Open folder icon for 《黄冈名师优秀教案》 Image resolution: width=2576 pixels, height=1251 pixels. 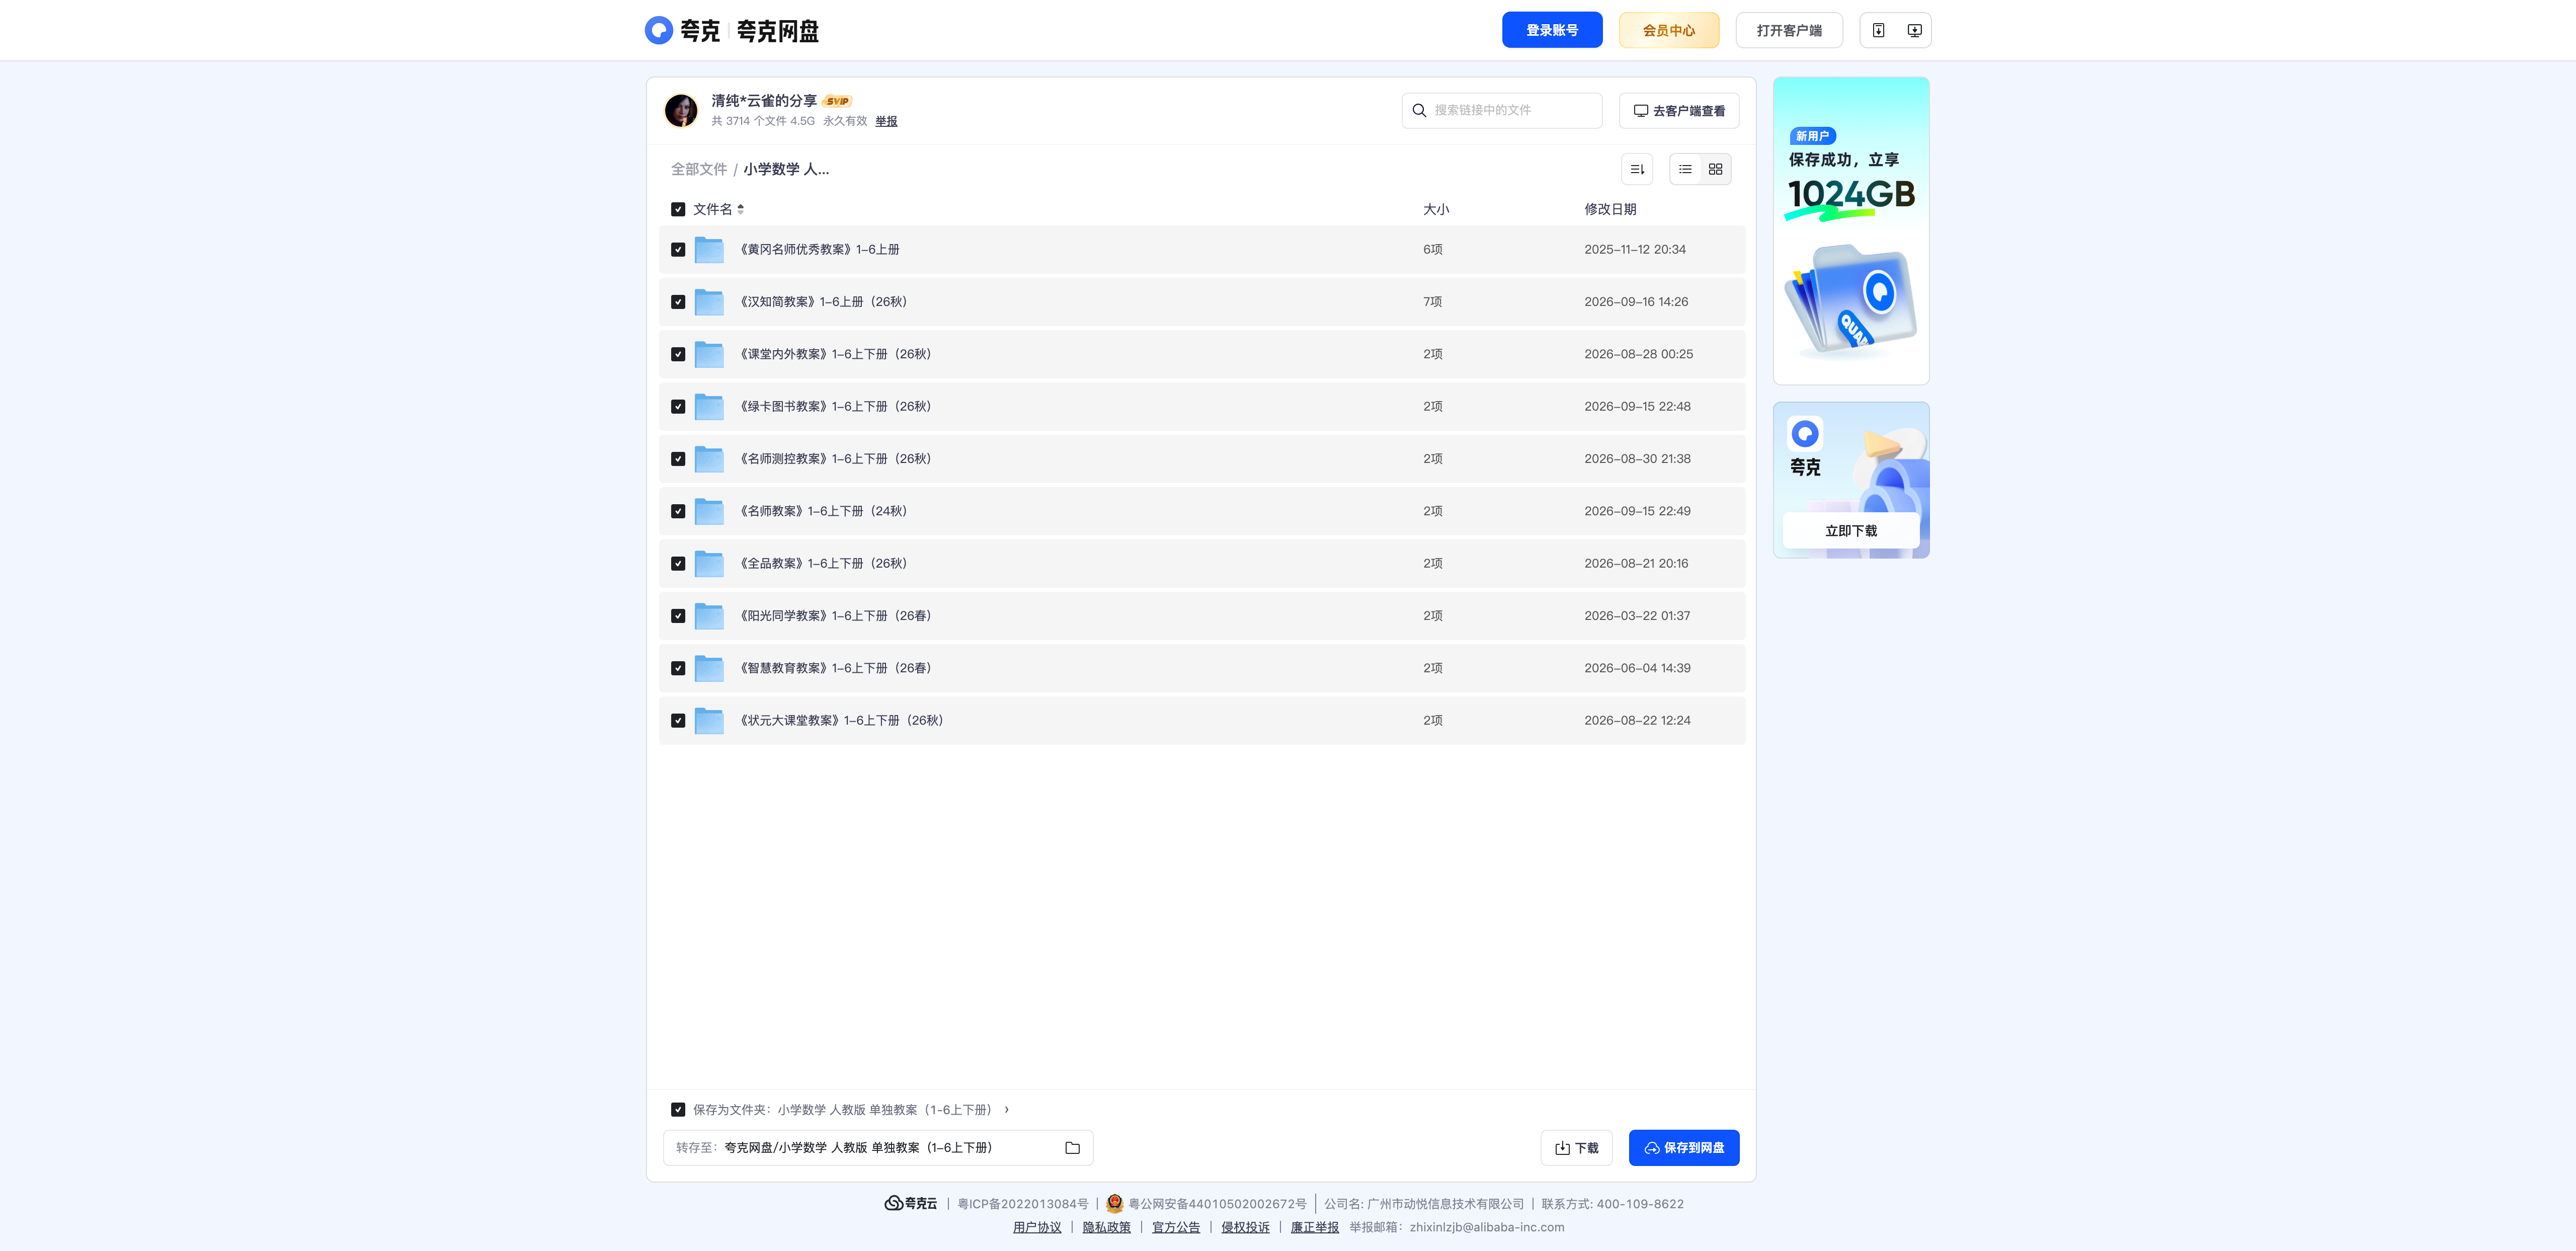coord(709,249)
